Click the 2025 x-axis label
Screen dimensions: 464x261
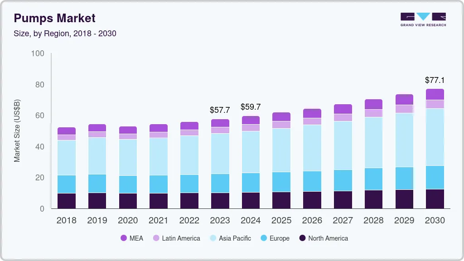(x=281, y=220)
